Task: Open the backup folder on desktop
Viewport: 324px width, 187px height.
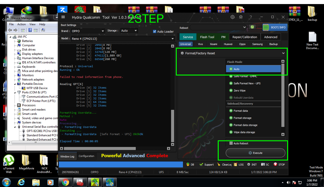Action: tap(312, 13)
